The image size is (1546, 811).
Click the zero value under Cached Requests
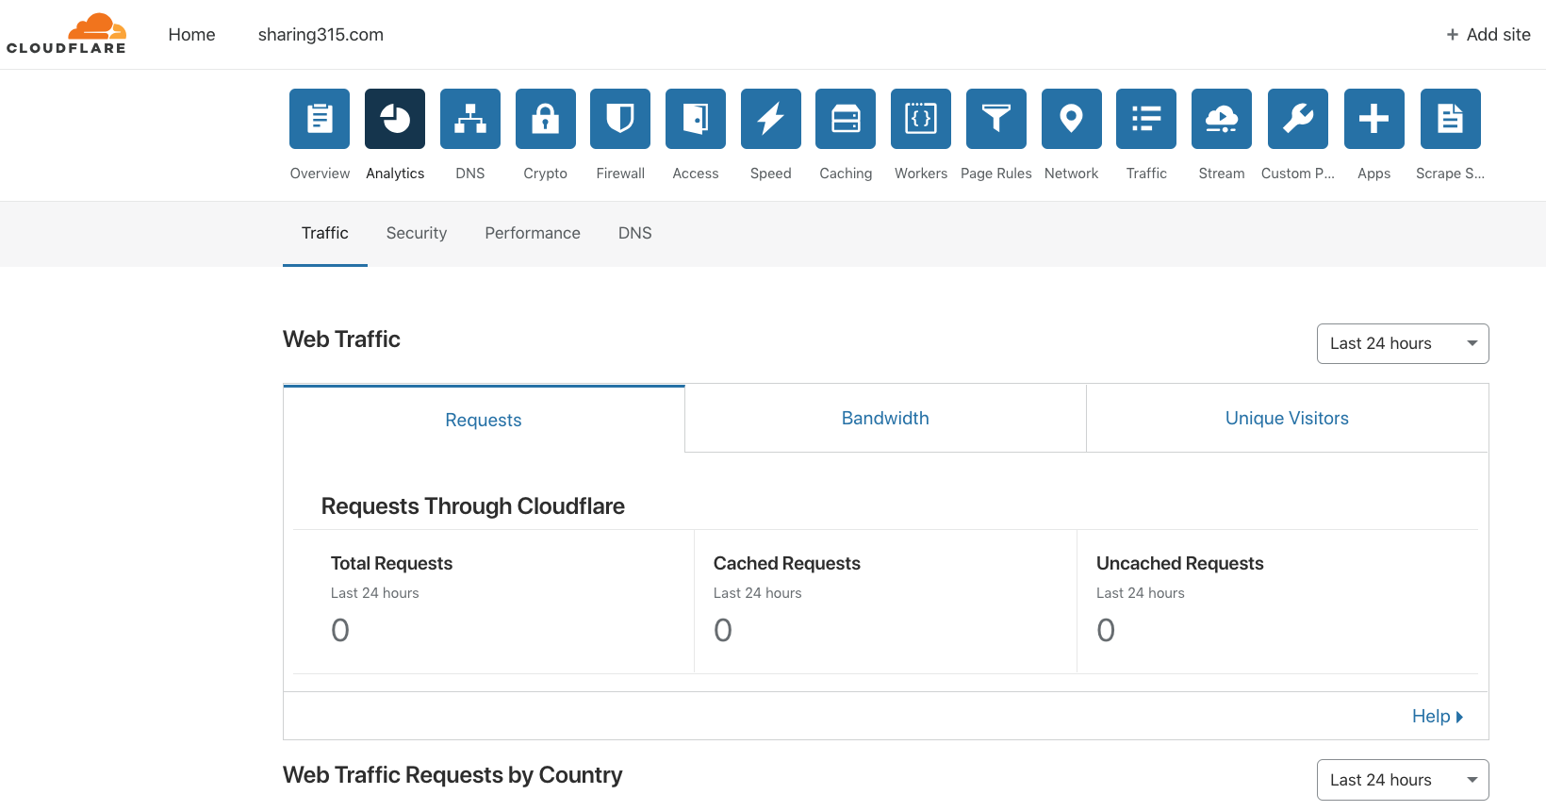click(723, 630)
